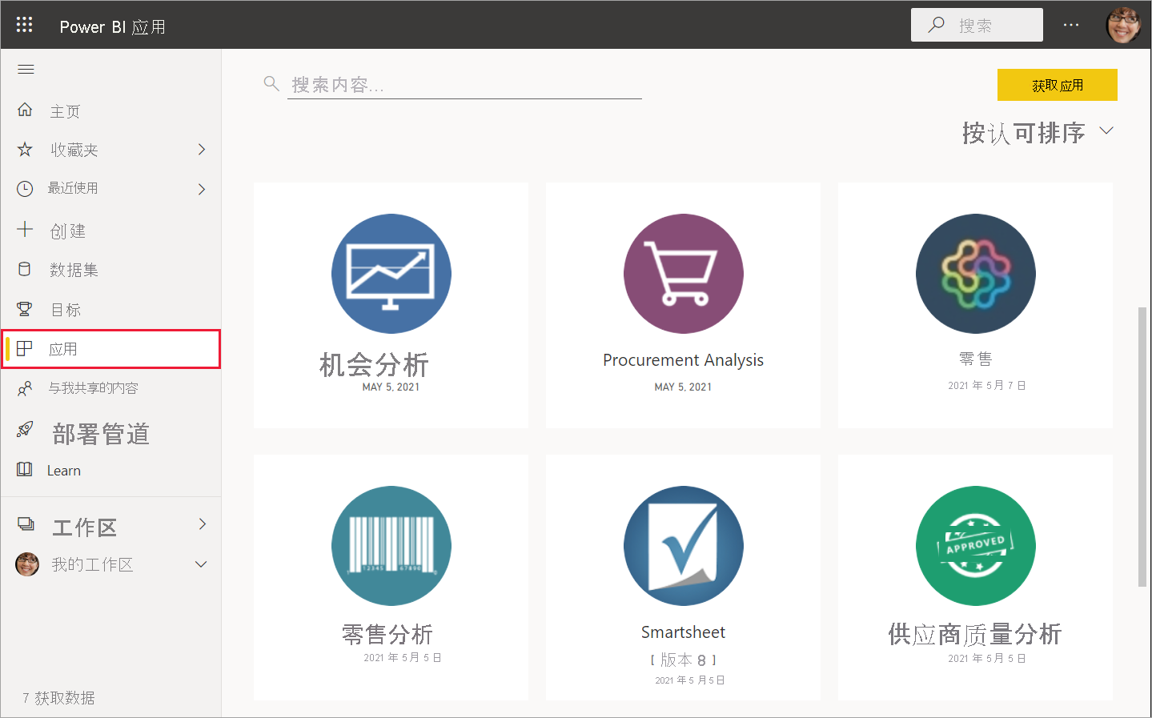Click the 搜索 box in the header
The width and height of the screenshot is (1152, 718).
(x=977, y=25)
